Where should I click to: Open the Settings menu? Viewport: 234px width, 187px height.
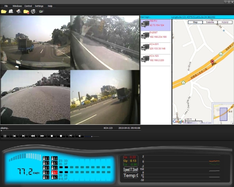(x=39, y=6)
